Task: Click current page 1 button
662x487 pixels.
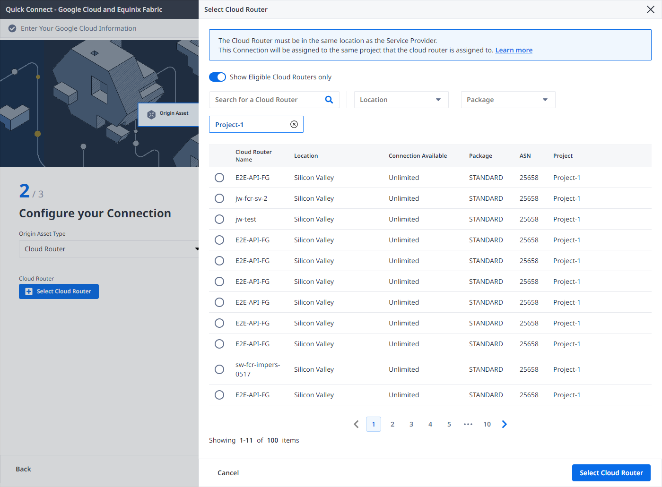Action: pyautogui.click(x=374, y=424)
